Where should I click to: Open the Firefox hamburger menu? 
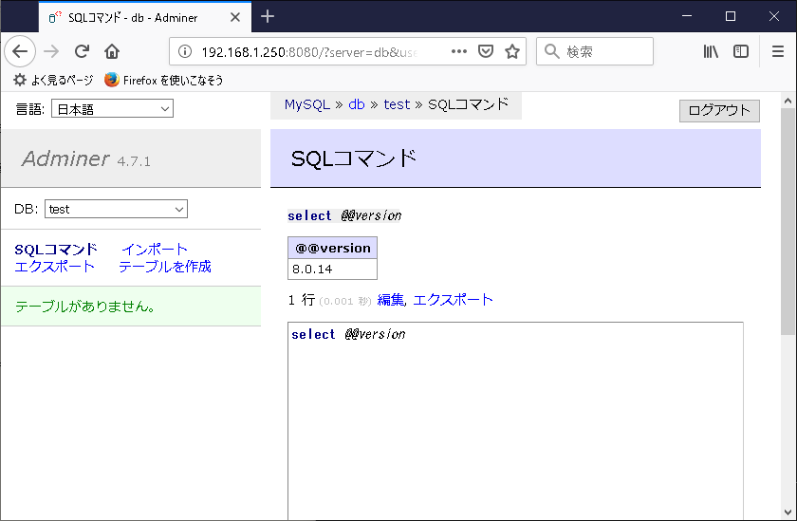(x=778, y=51)
